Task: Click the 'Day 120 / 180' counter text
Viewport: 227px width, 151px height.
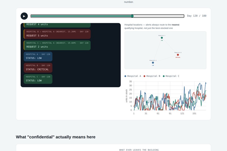Action: 197,16
